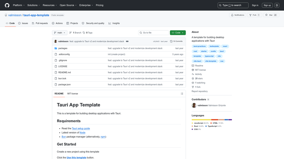
Task: Select the boilerplate topic tag
Action: click(x=214, y=46)
